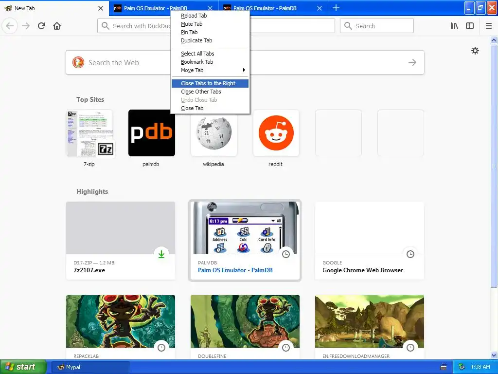Expand the Move Tab submenu
This screenshot has height=374, width=498.
point(210,70)
